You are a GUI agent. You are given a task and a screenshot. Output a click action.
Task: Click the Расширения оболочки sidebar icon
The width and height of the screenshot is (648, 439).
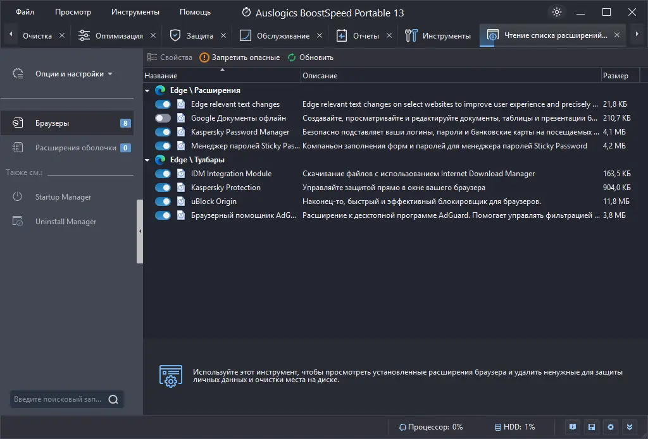click(x=18, y=147)
